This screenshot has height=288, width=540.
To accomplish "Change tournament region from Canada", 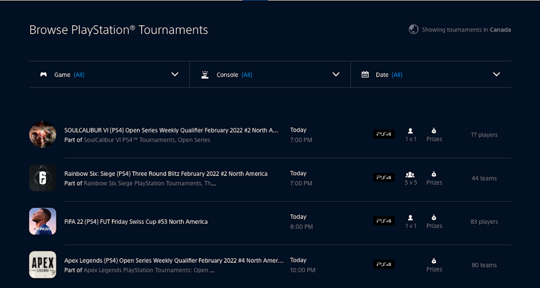I will pyautogui.click(x=500, y=30).
